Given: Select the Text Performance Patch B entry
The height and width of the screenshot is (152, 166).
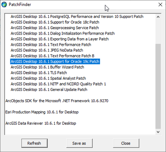Looking at the screenshot, I should [52, 56].
